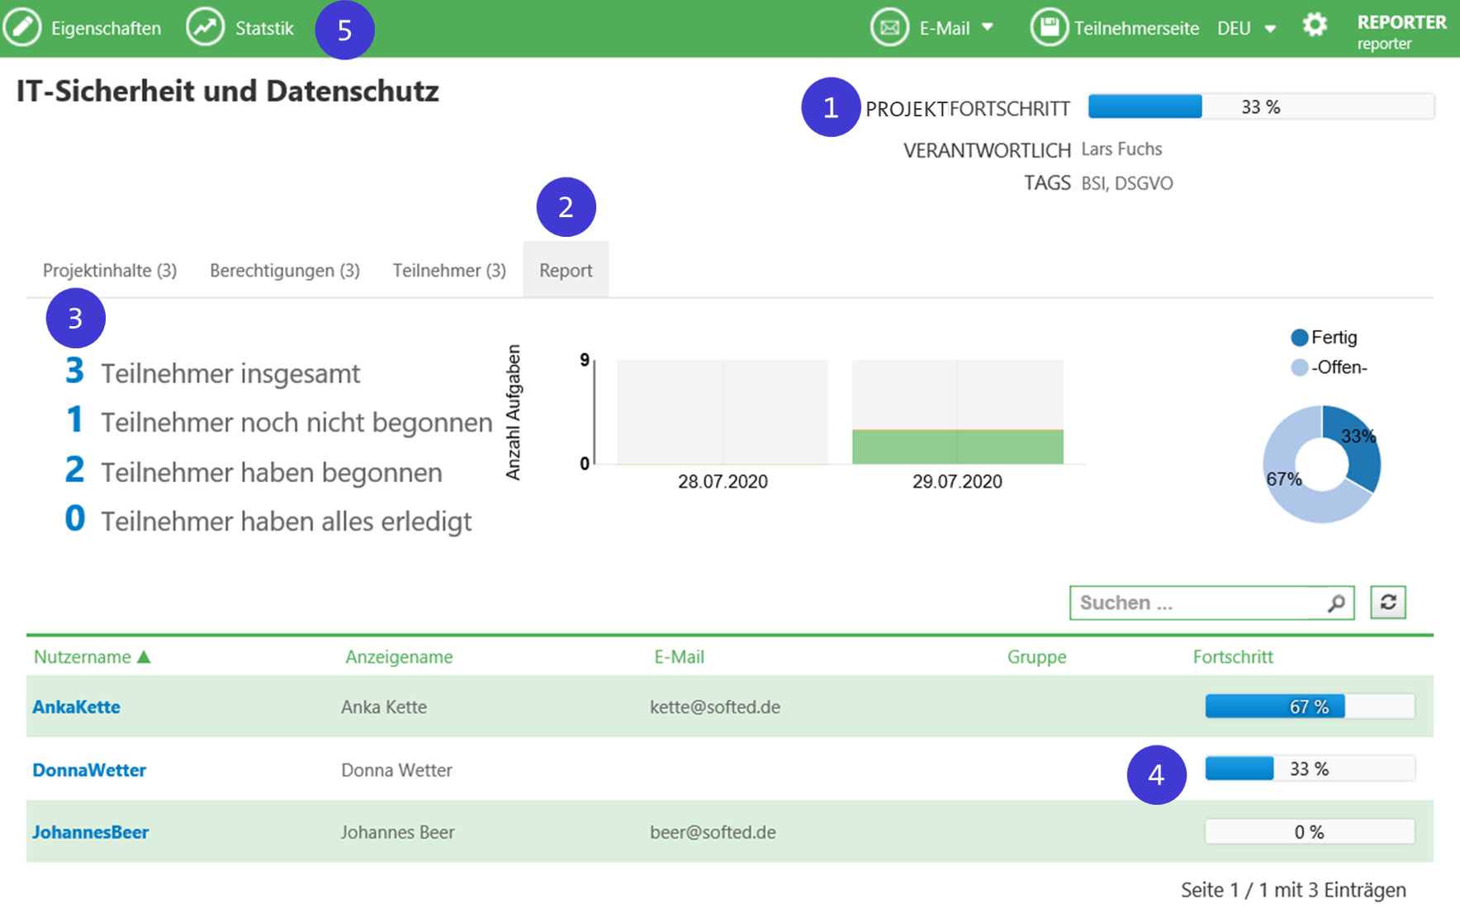
Task: Open the DonnaWetter user link
Action: pyautogui.click(x=89, y=770)
